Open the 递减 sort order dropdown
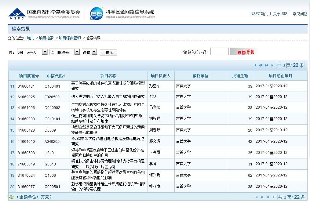310x203 pixels. pos(89,52)
